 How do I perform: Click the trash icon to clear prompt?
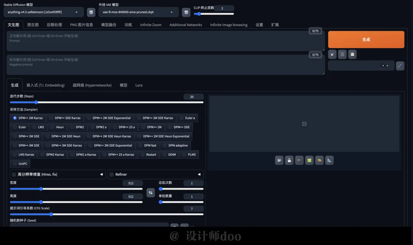[342, 55]
